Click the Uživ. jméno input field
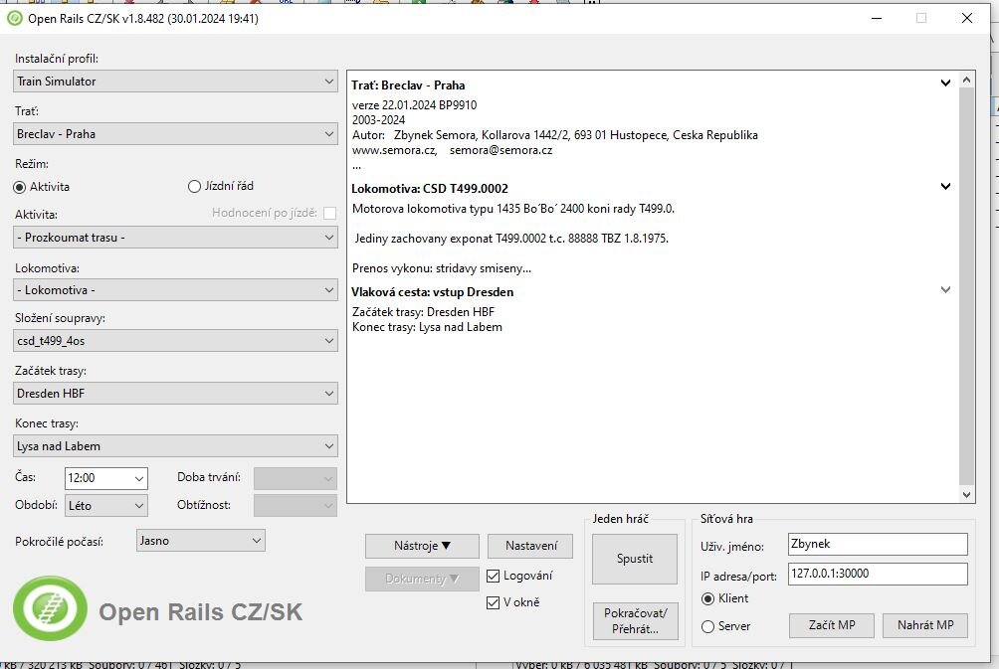The height and width of the screenshot is (669, 999). point(878,544)
